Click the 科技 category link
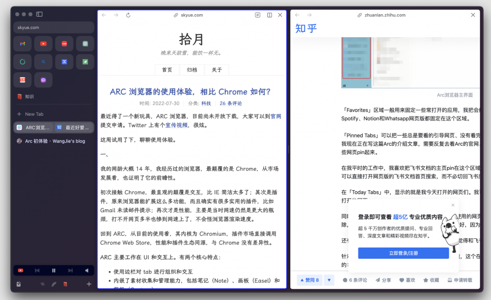Screen dimensions: 491x300 point(206,103)
